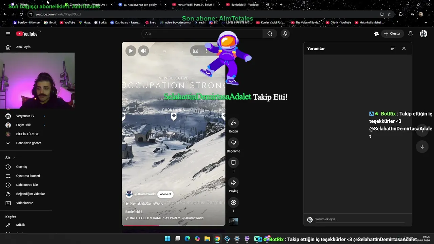Viewport: 434px width, 244px height.
Task: Open File Explorer from the taskbar
Action: coord(207,239)
